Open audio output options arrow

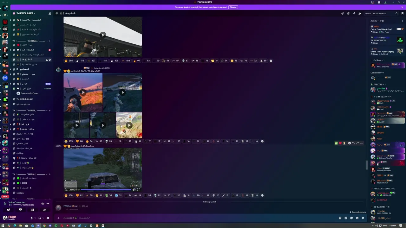pyautogui.click(x=43, y=218)
